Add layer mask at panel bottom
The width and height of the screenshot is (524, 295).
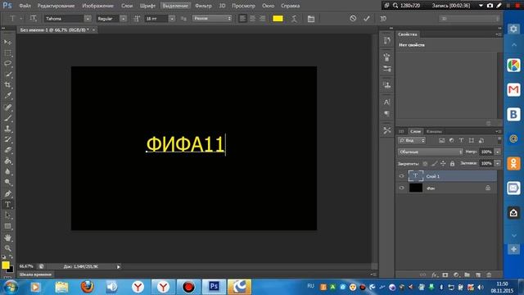445,275
